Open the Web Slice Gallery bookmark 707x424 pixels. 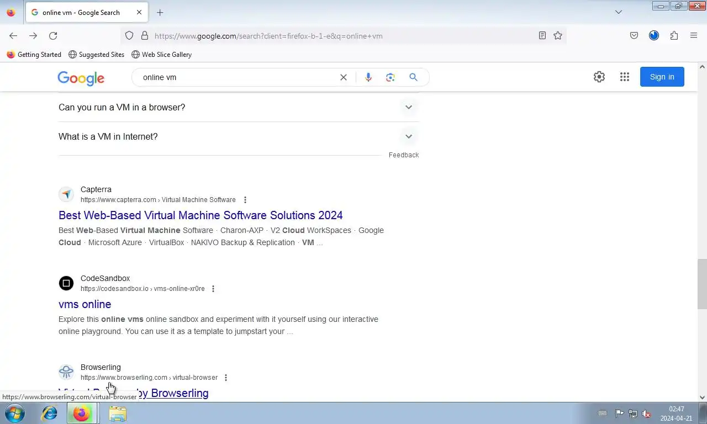[161, 55]
